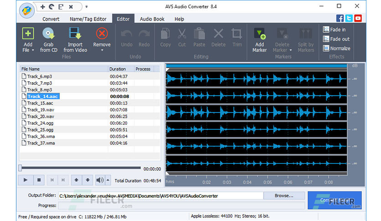The height and width of the screenshot is (221, 381).
Task: Click the Trim tool icon
Action: (x=237, y=34)
